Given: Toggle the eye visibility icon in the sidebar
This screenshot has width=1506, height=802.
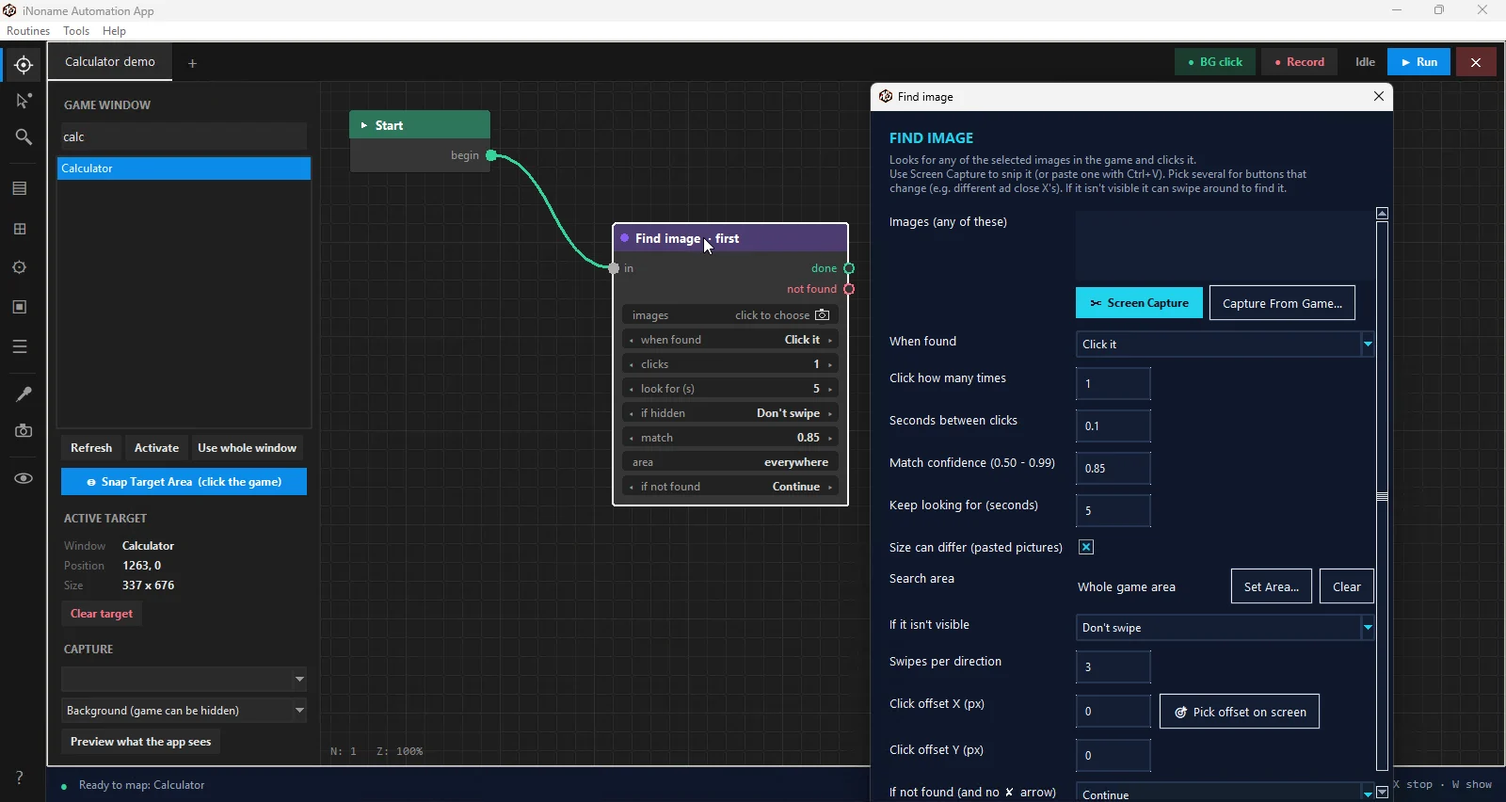Looking at the screenshot, I should (x=24, y=478).
